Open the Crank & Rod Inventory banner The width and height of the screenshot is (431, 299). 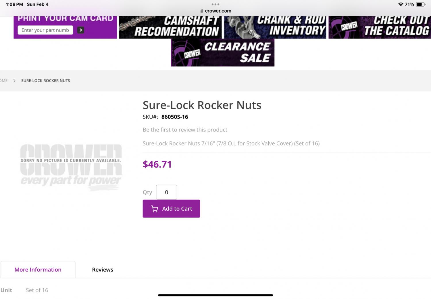275,27
